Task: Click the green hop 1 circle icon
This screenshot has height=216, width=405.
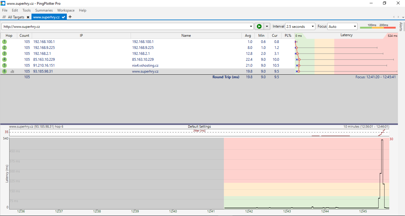Action: (4, 42)
